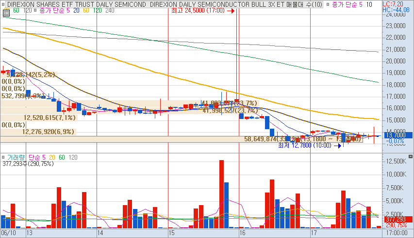Image resolution: width=414 pixels, height=238 pixels.
Task: Click the square marker before DIREXION title
Action: pos(3,4)
